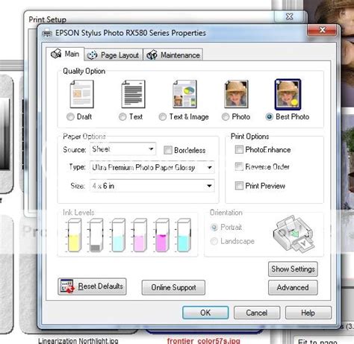This screenshot has width=354, height=344.
Task: Toggle the Reverse Order checkbox
Action: [x=239, y=166]
